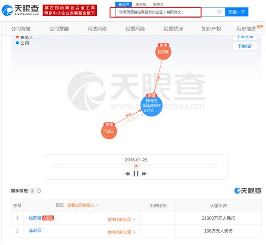
Task: Open 他有1家公司 link in 李战云 row
Action: (122, 232)
